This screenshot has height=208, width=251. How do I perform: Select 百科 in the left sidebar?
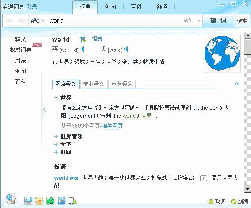(x=20, y=82)
